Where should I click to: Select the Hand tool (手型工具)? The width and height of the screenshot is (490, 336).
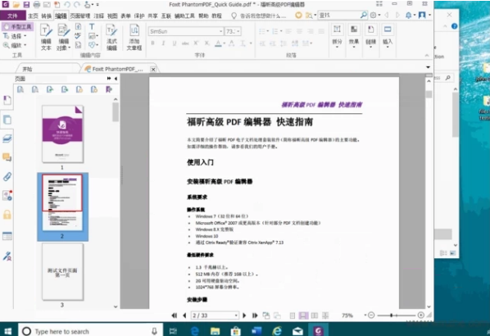(x=17, y=27)
